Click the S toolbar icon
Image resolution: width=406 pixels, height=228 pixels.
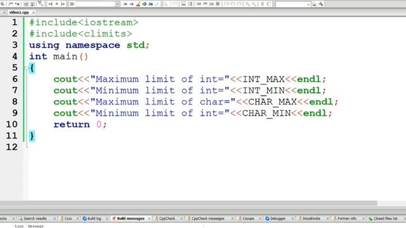[262, 4]
